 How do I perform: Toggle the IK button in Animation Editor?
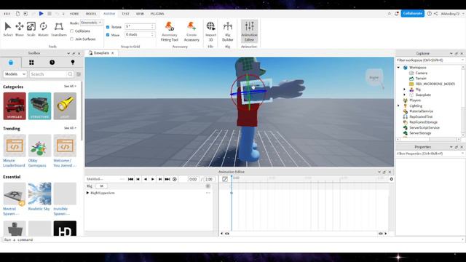tap(101, 186)
